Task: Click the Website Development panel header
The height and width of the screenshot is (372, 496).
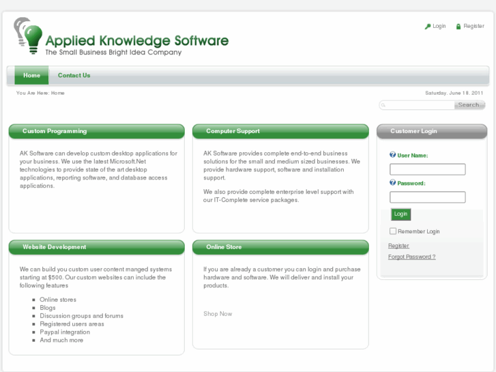Action: coord(96,247)
